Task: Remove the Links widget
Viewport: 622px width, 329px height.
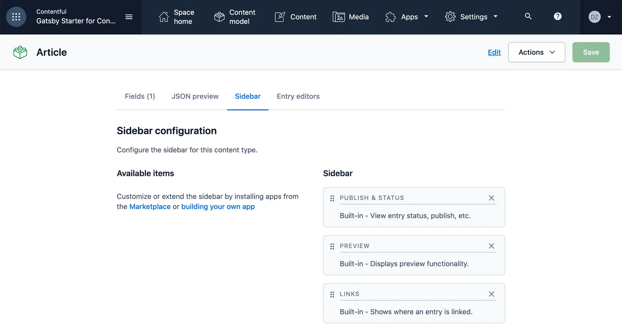Action: (491, 294)
